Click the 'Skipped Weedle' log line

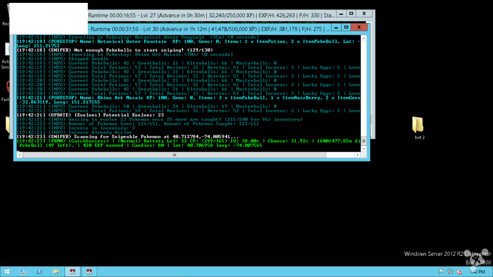(63, 59)
